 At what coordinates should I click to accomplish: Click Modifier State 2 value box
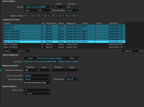(x=35, y=16)
